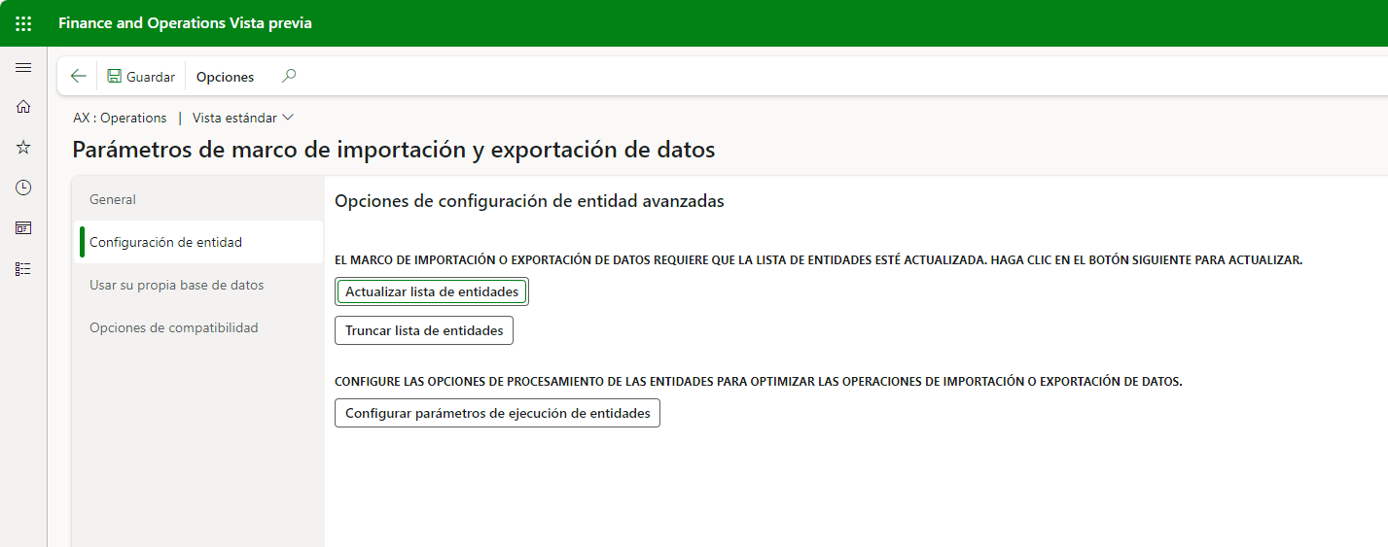Click Configurar parámetros de ejecución de entidades

pyautogui.click(x=497, y=413)
